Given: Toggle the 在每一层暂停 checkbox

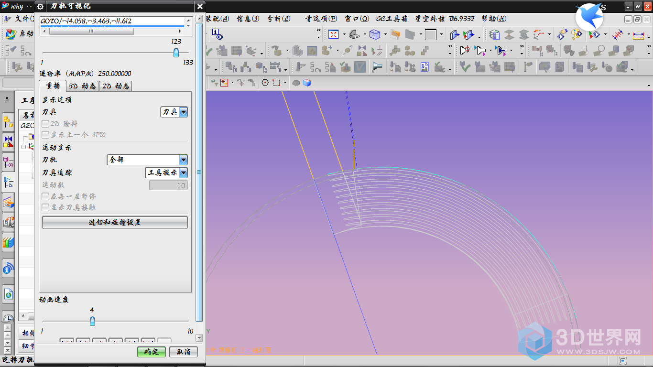Looking at the screenshot, I should pos(46,196).
